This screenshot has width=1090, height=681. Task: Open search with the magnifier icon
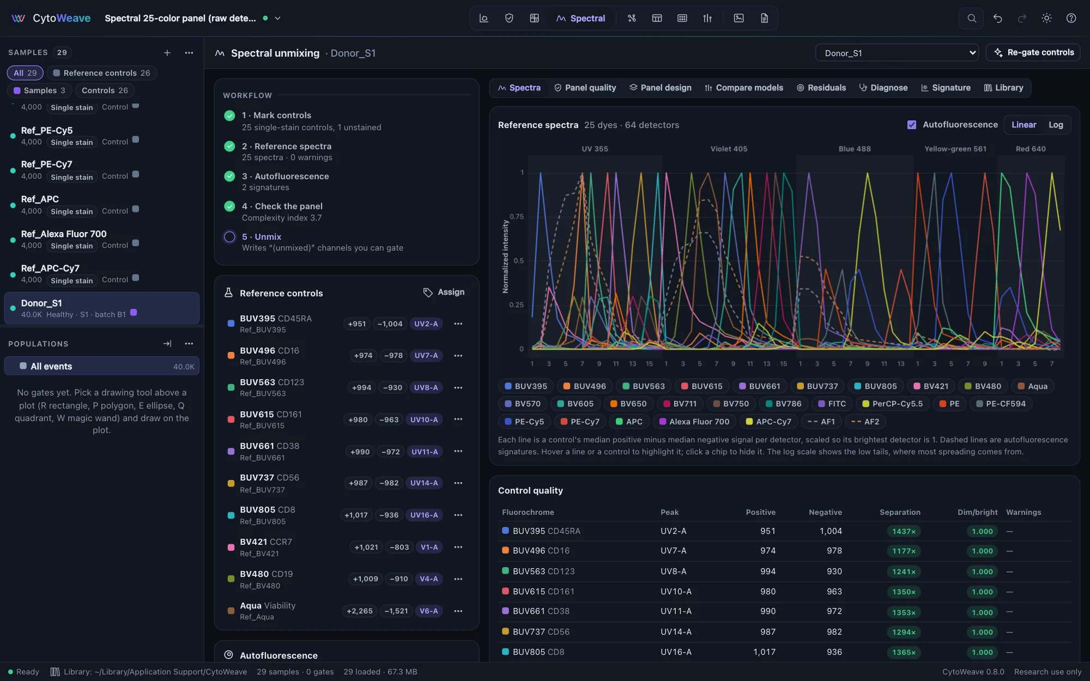pyautogui.click(x=971, y=18)
